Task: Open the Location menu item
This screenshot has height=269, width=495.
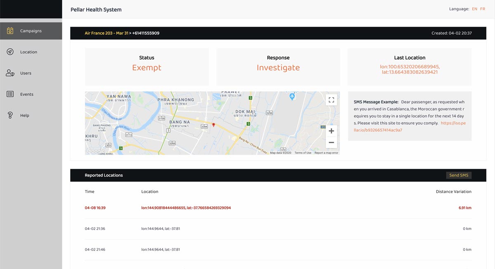Action: tap(31, 52)
